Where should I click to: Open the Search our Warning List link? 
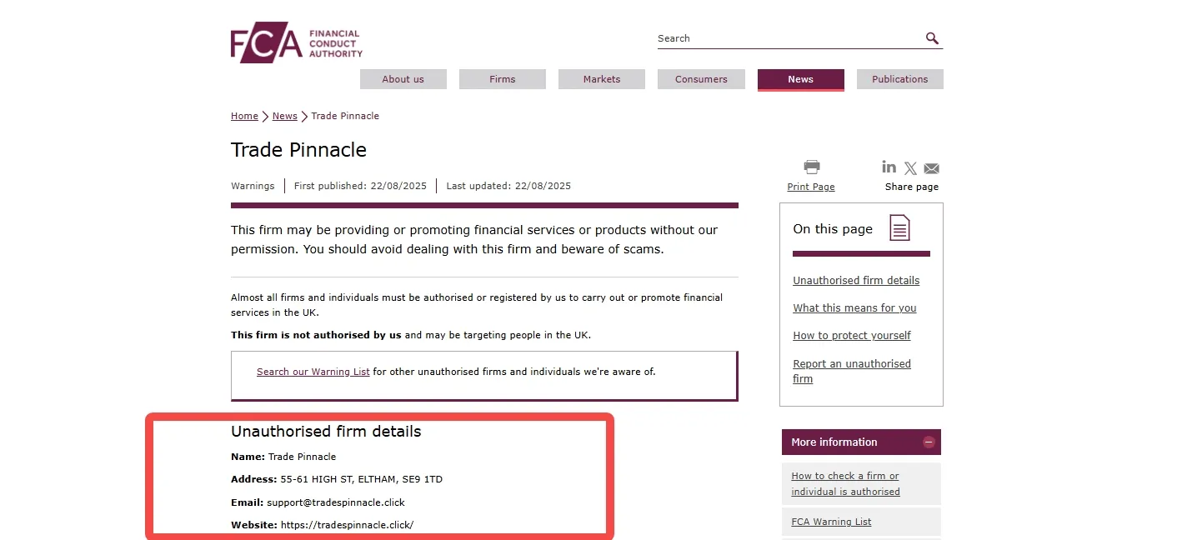[313, 372]
